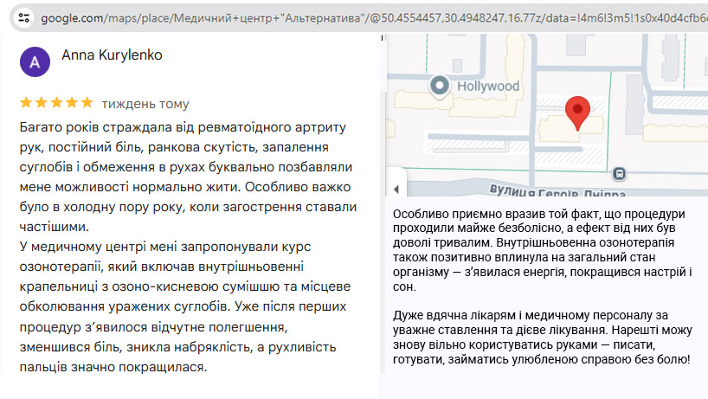Click the first rating star
Screen dimensions: 708x399
click(x=27, y=103)
